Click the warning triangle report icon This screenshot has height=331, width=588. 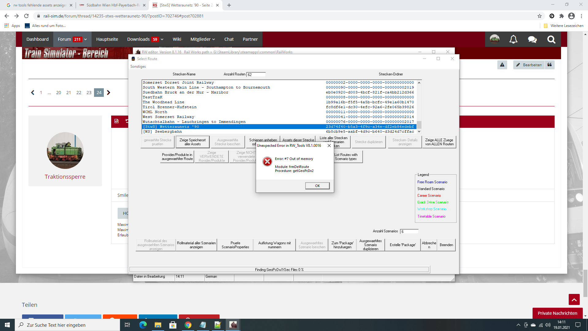pyautogui.click(x=502, y=65)
